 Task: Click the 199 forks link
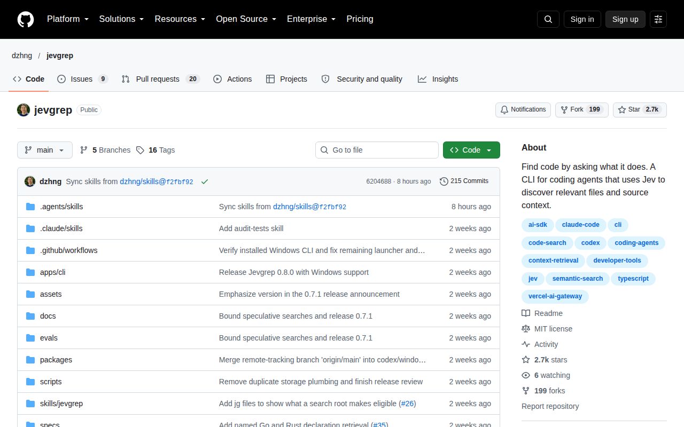[543, 391]
